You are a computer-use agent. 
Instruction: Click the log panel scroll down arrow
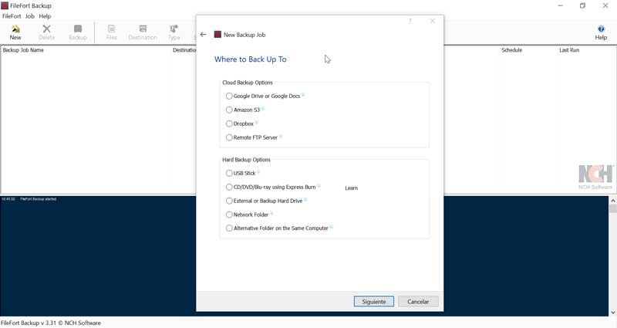[x=613, y=313]
